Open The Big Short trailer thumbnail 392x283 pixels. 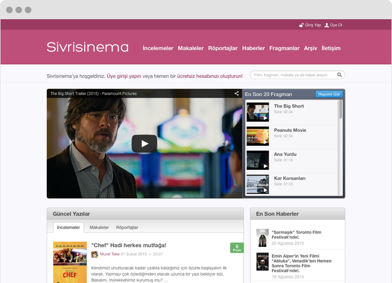coord(258,112)
